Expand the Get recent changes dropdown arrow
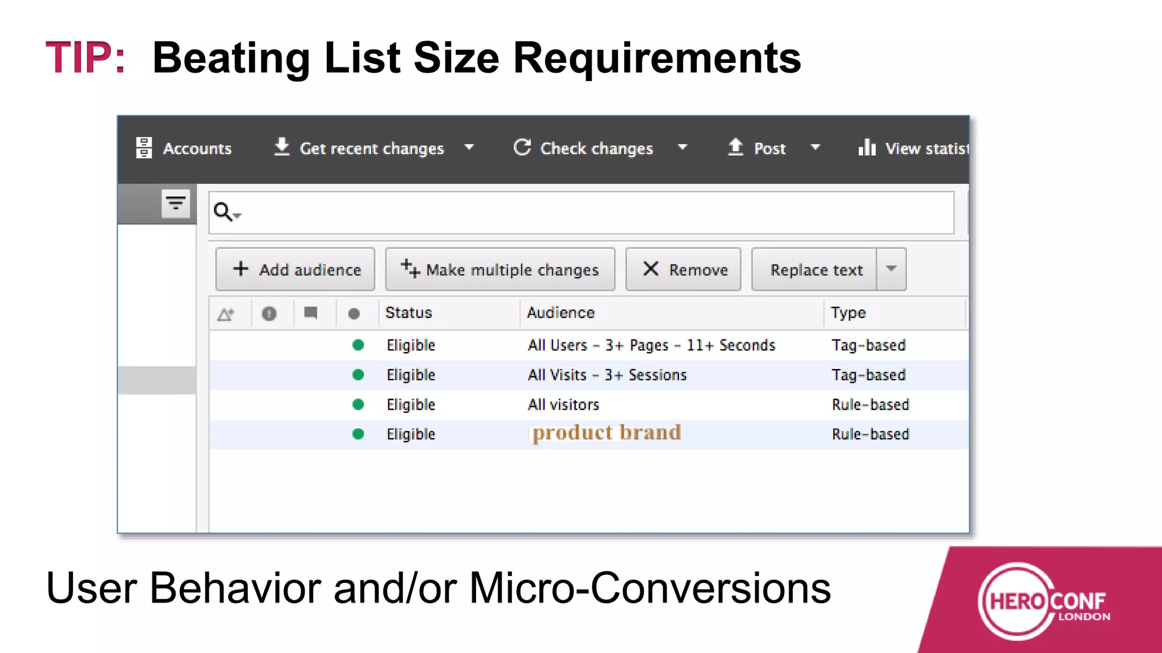The width and height of the screenshot is (1162, 653). pyautogui.click(x=469, y=147)
